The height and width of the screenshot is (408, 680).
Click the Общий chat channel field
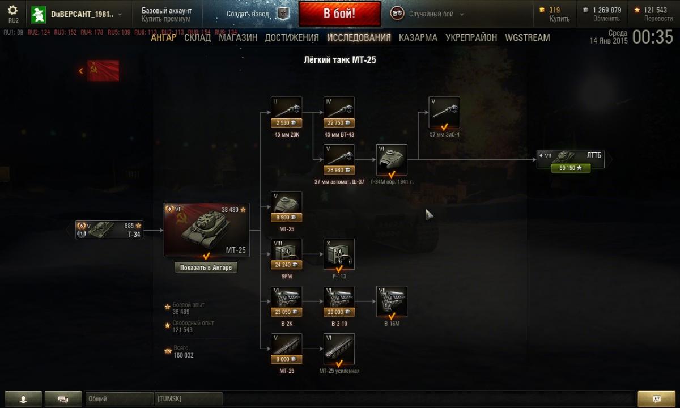(119, 399)
